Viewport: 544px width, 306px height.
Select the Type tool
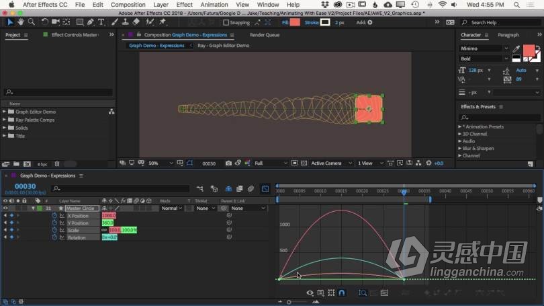pos(101,22)
